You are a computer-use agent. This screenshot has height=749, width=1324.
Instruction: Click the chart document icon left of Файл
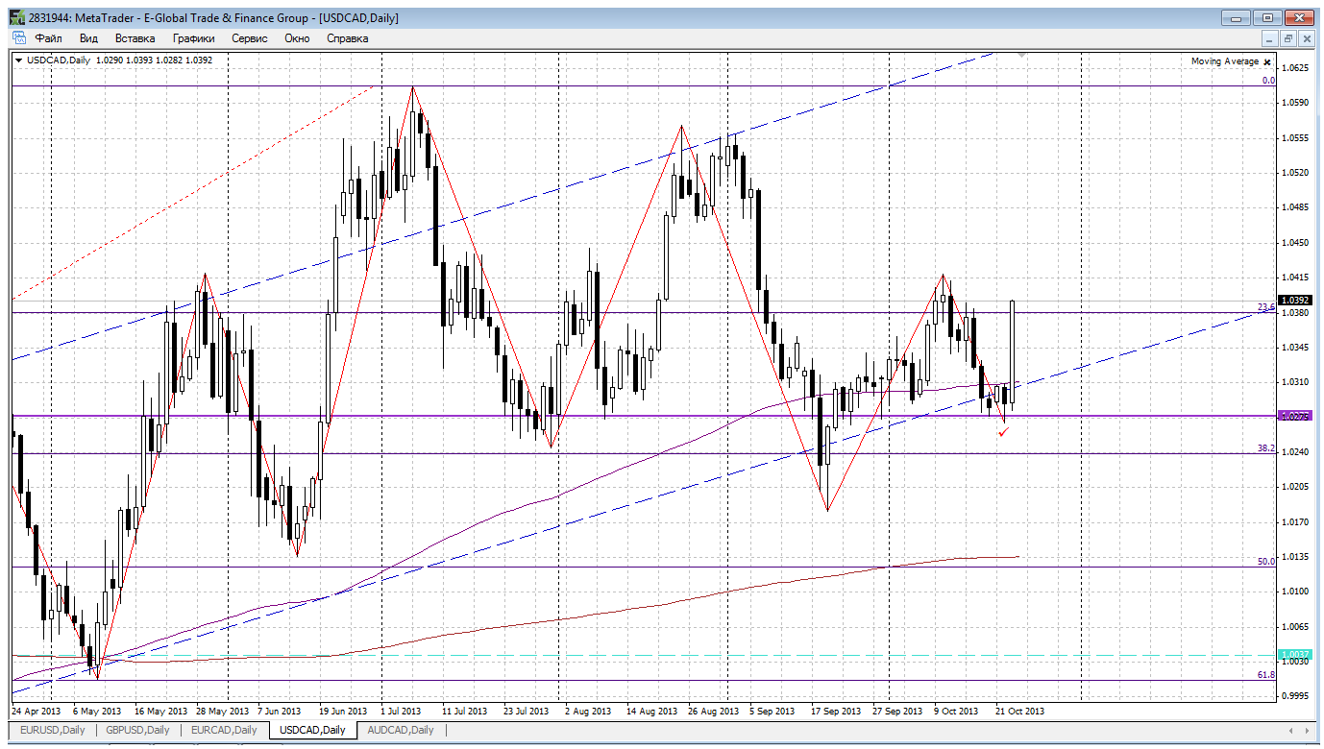pyautogui.click(x=19, y=38)
